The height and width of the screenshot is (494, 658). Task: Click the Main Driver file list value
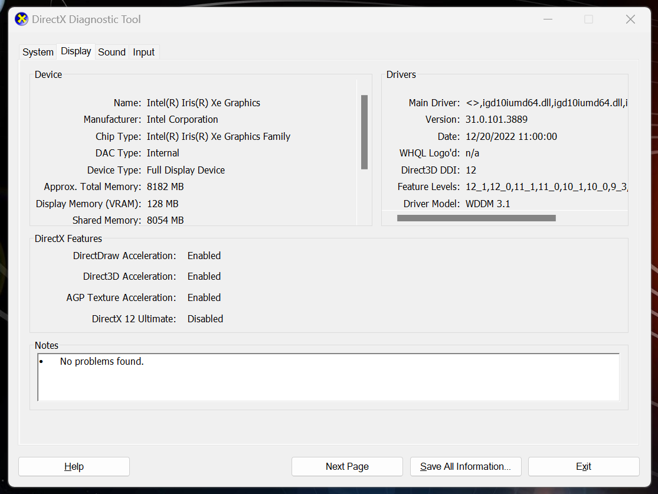[x=546, y=103]
